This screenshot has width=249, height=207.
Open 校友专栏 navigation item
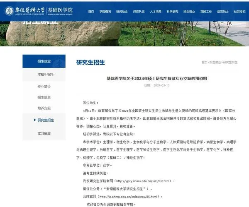tap(239, 12)
